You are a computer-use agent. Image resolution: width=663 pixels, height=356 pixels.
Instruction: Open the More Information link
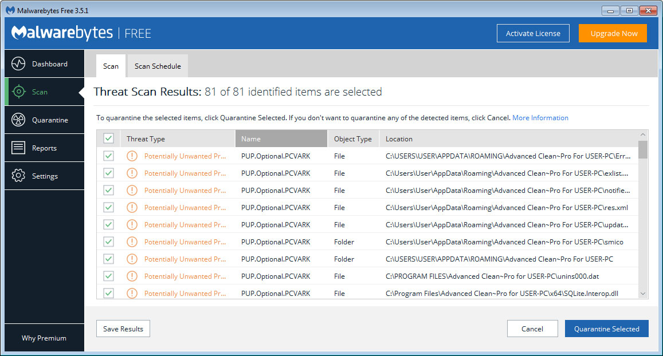(540, 117)
